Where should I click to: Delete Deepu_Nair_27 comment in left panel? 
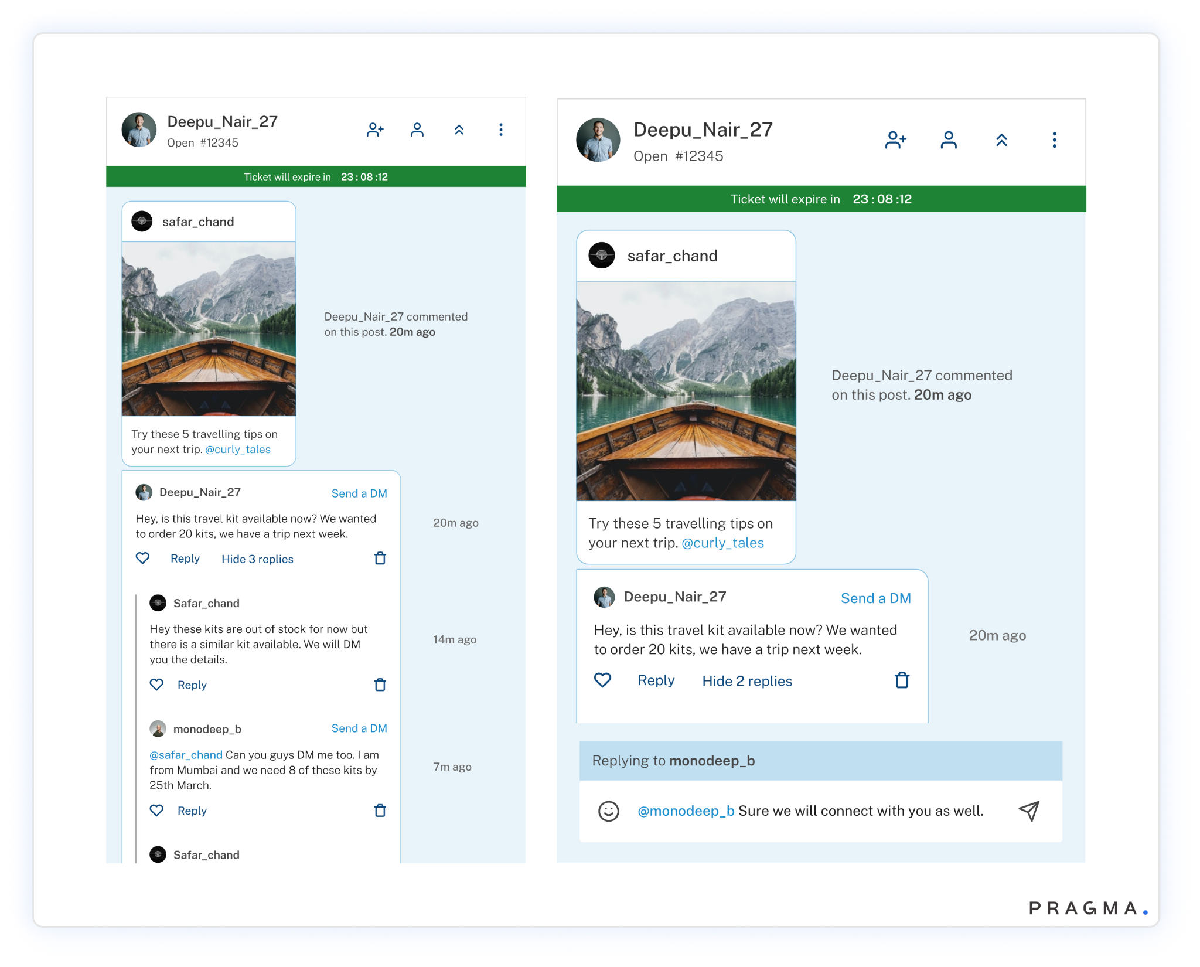click(380, 559)
